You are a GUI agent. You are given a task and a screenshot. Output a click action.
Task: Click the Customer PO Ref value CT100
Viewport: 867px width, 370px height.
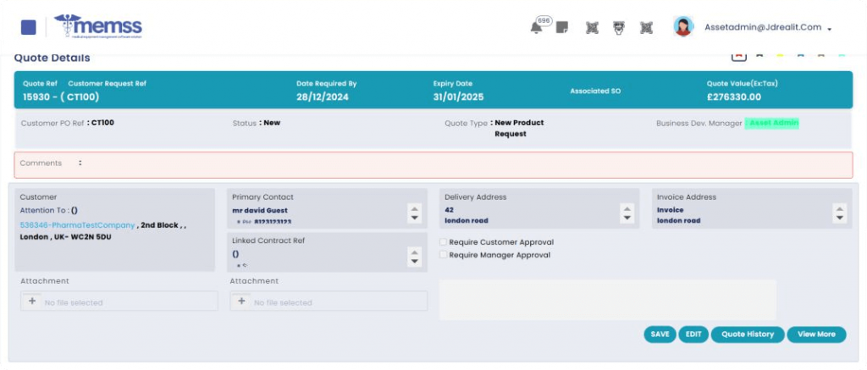click(102, 123)
